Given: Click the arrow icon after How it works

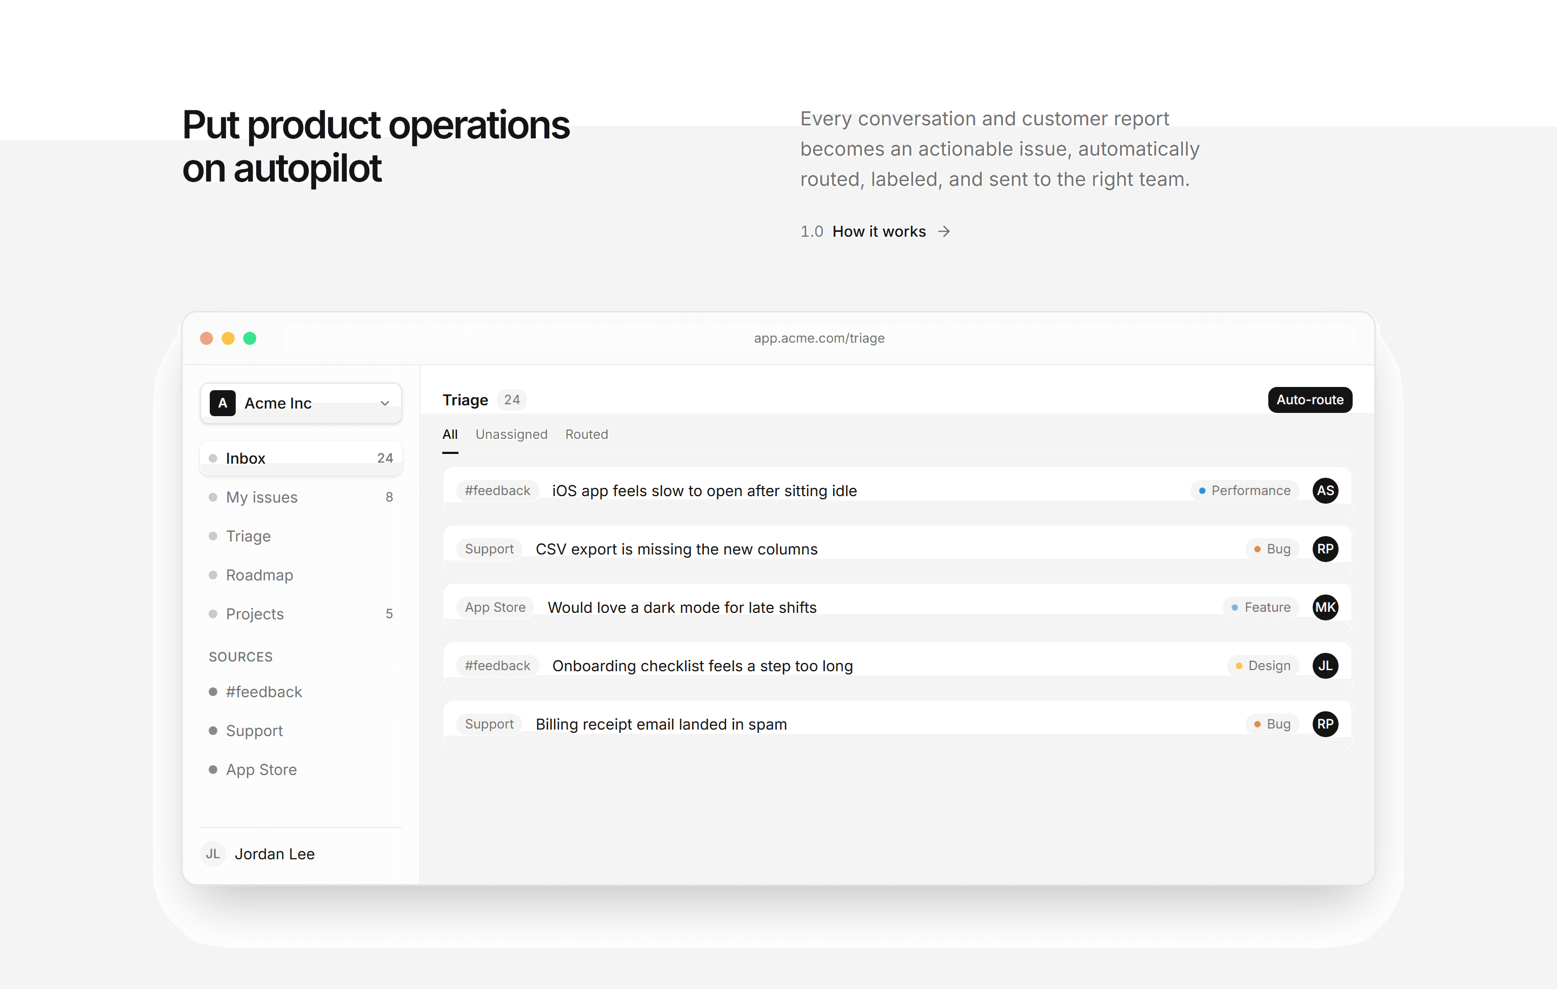Looking at the screenshot, I should coord(944,231).
